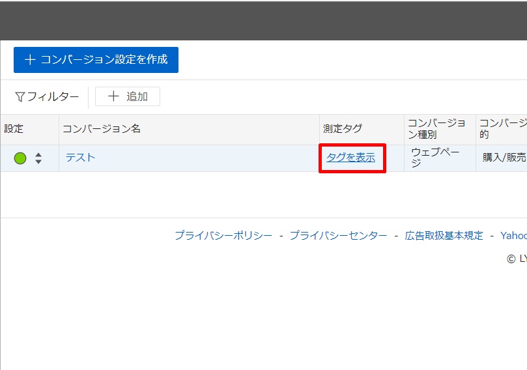Click the funnel filter icon
The height and width of the screenshot is (370, 527).
point(20,97)
